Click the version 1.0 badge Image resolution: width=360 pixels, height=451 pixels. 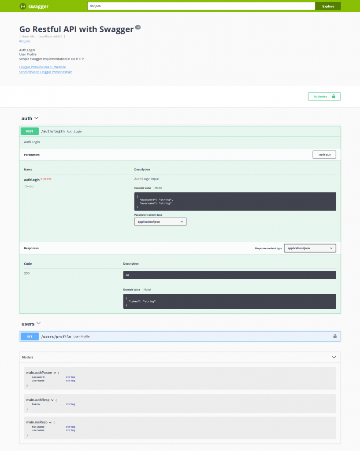pyautogui.click(x=138, y=27)
